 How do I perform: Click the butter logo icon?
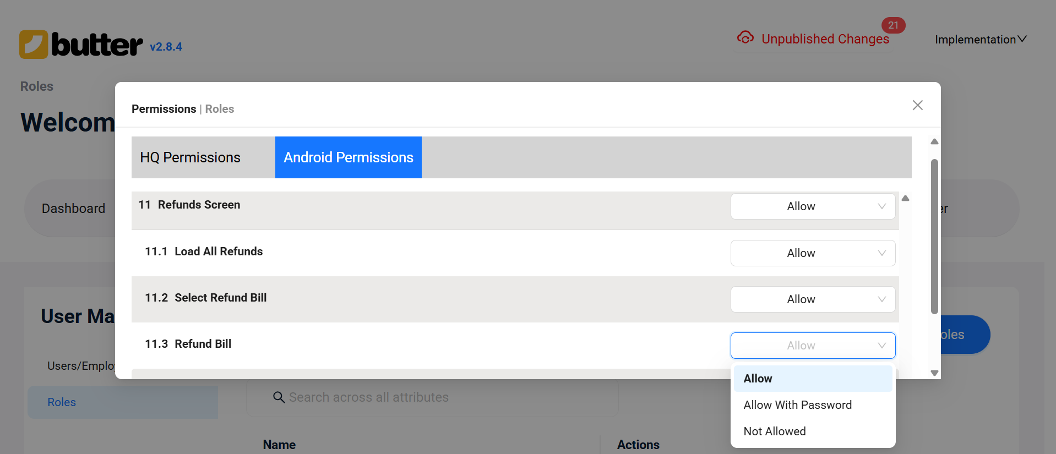coord(34,44)
